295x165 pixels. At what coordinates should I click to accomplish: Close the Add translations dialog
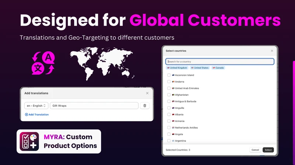[x=147, y=93]
